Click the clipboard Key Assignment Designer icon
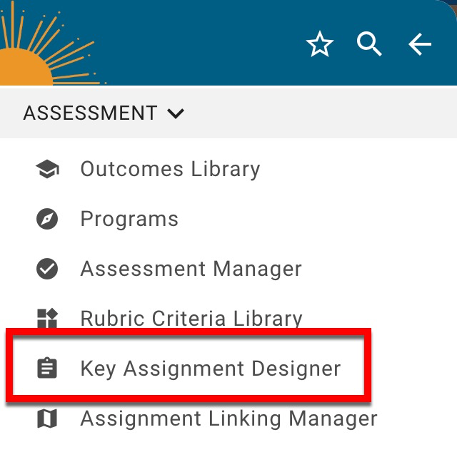Image resolution: width=457 pixels, height=452 pixels. (47, 369)
